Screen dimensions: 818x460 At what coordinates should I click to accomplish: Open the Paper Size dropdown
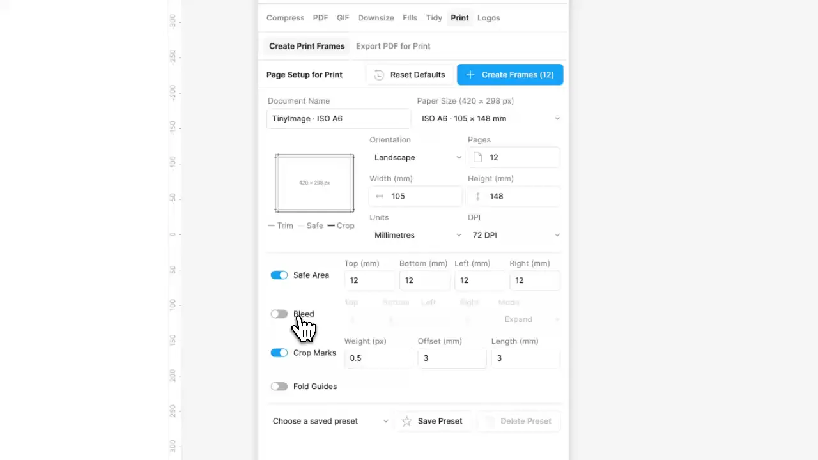coord(490,118)
